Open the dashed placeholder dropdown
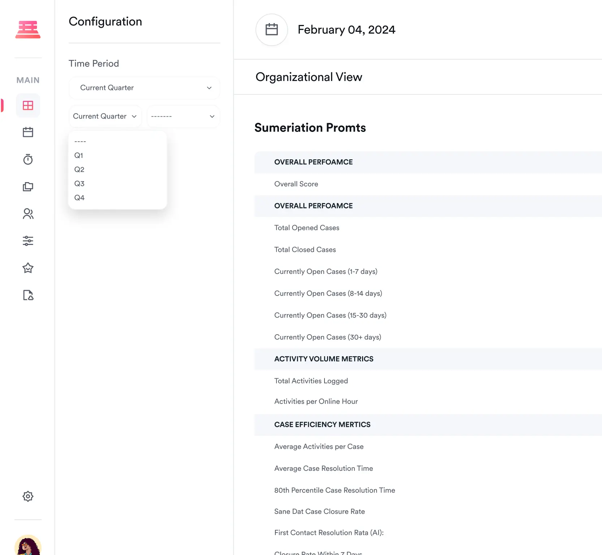This screenshot has width=602, height=555. (183, 116)
